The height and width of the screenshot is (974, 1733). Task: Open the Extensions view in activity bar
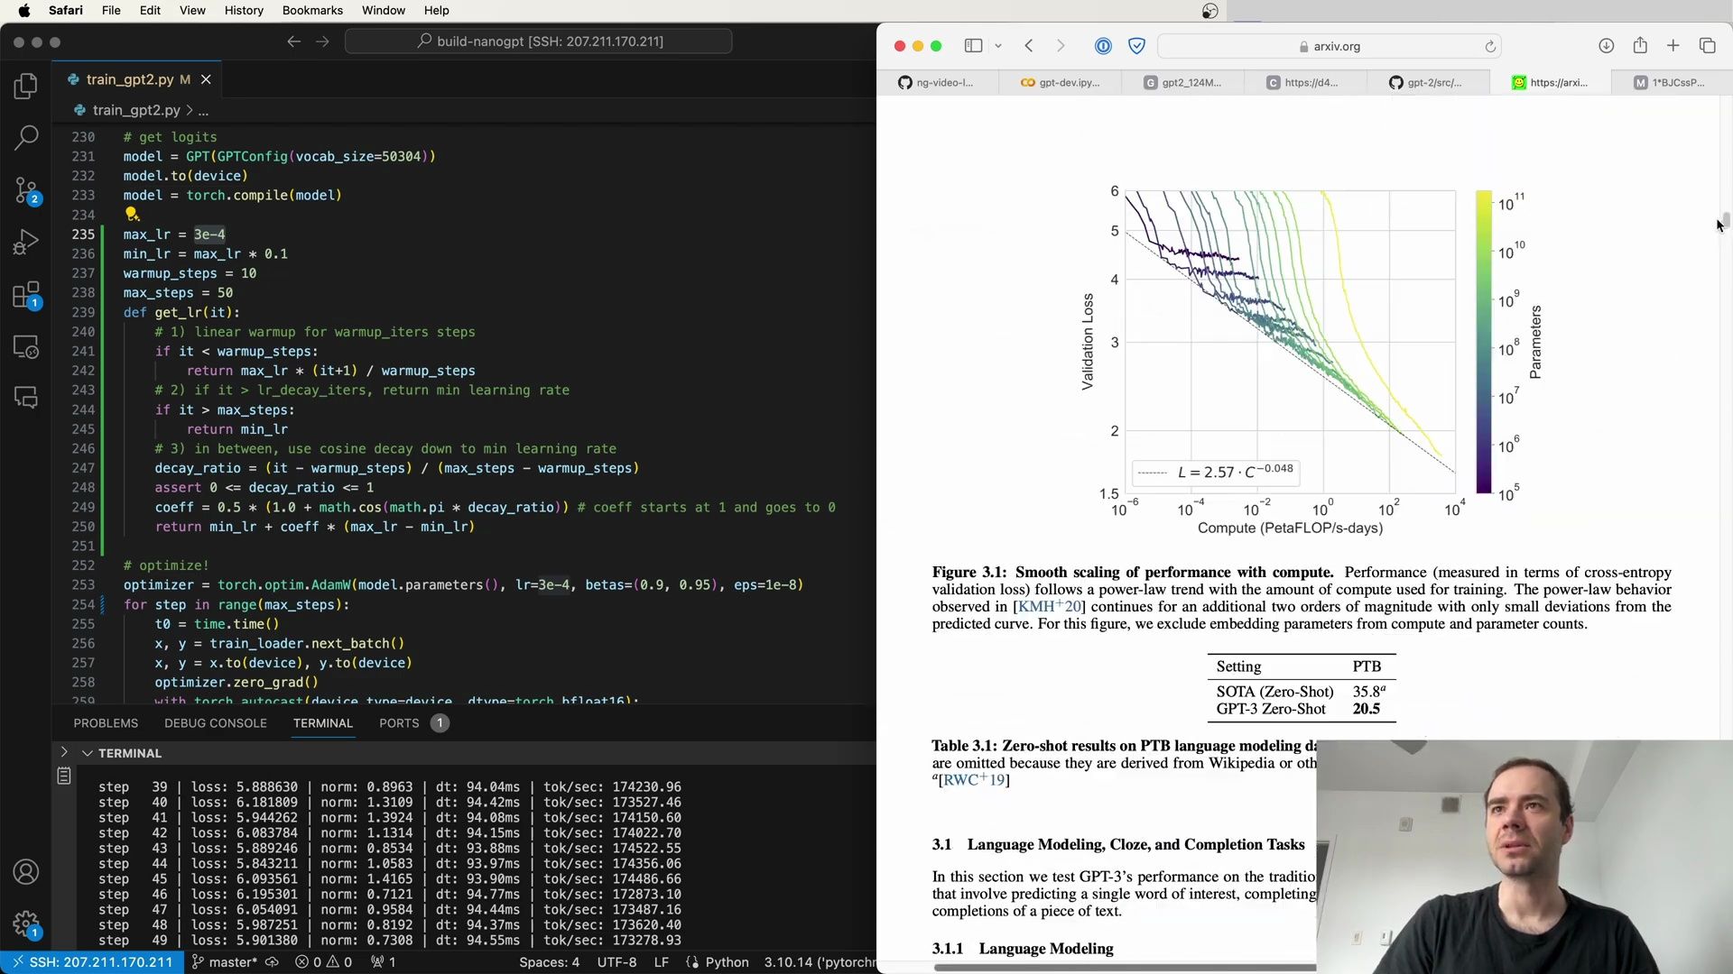[26, 295]
